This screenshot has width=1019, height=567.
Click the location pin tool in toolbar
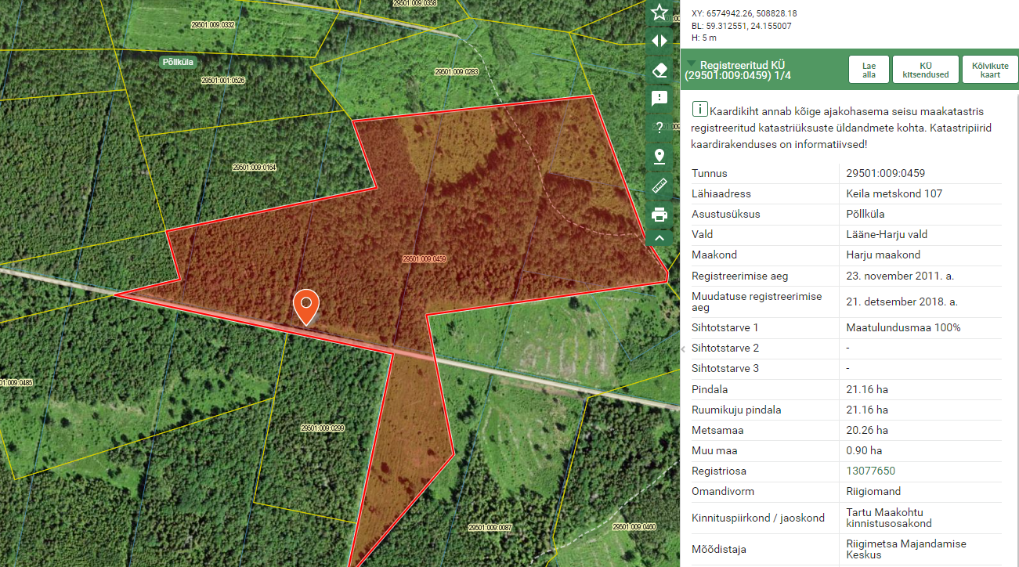659,156
